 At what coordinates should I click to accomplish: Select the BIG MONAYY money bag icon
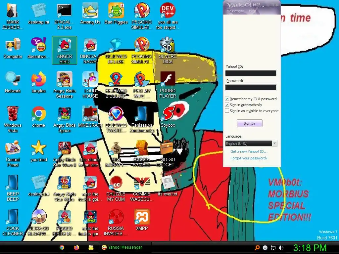point(116,153)
